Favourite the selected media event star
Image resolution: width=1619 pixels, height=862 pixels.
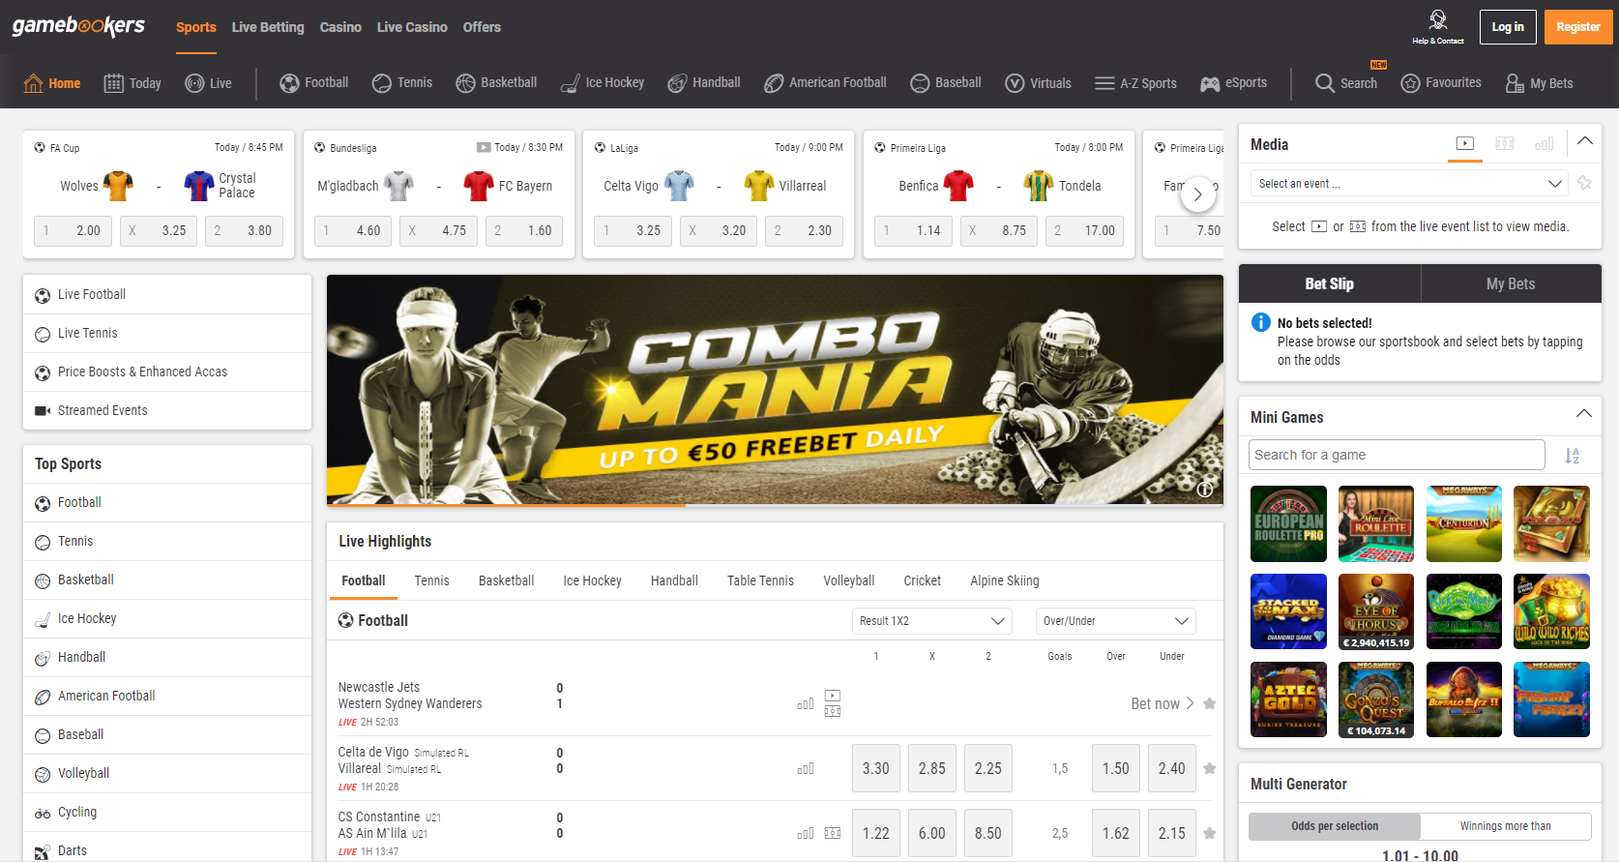pyautogui.click(x=1584, y=183)
